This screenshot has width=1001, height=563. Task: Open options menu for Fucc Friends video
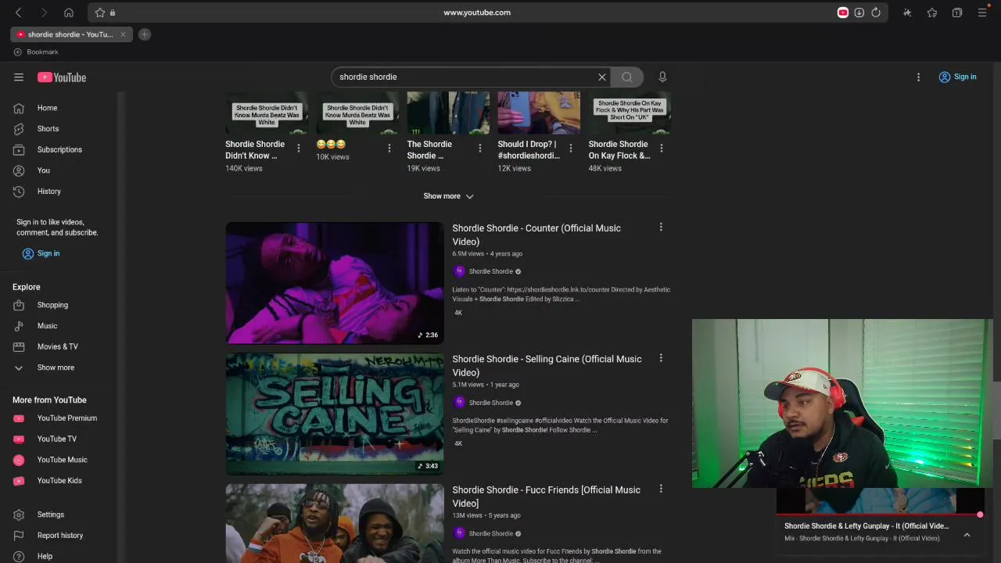(661, 489)
